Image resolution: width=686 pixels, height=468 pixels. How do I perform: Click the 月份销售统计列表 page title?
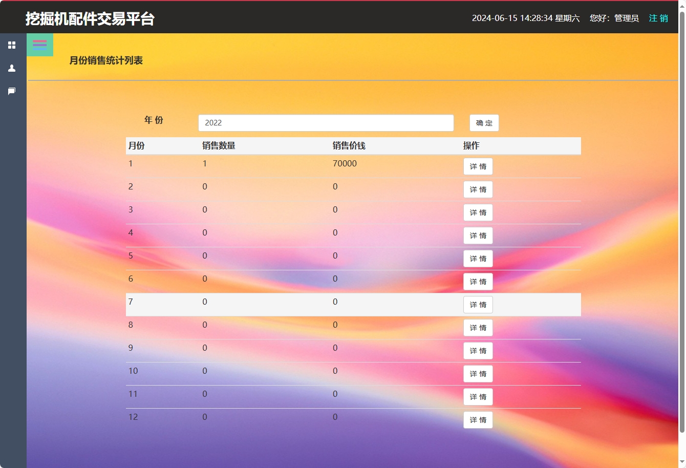click(106, 60)
